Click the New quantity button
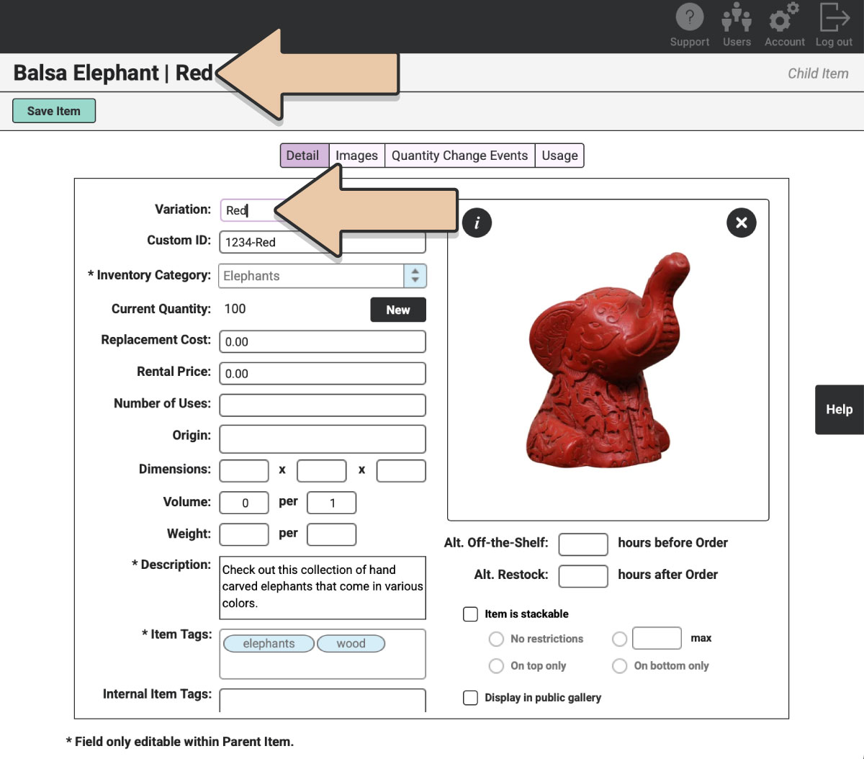864x759 pixels. (x=398, y=310)
